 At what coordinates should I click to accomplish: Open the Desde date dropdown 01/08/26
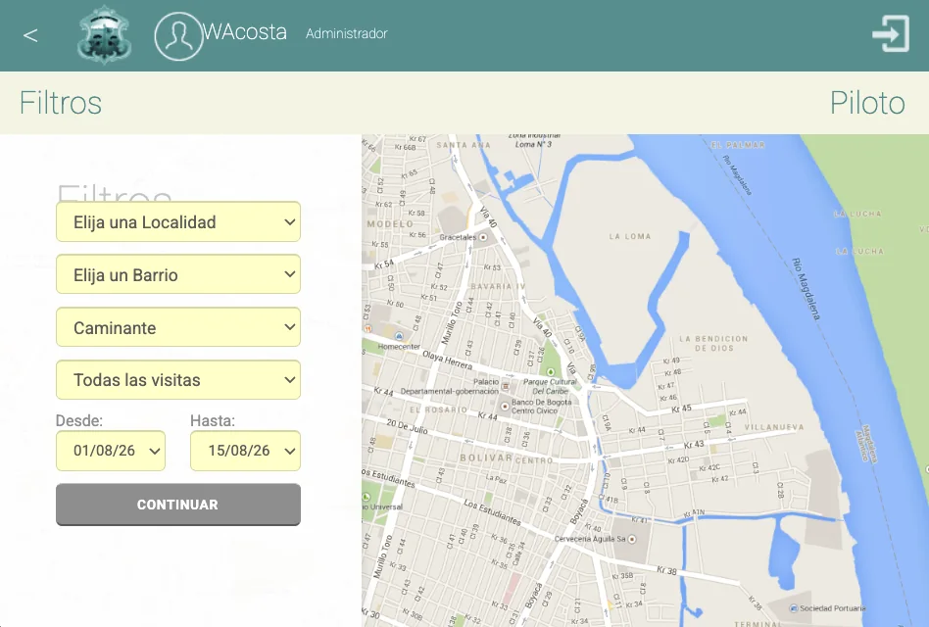point(111,451)
